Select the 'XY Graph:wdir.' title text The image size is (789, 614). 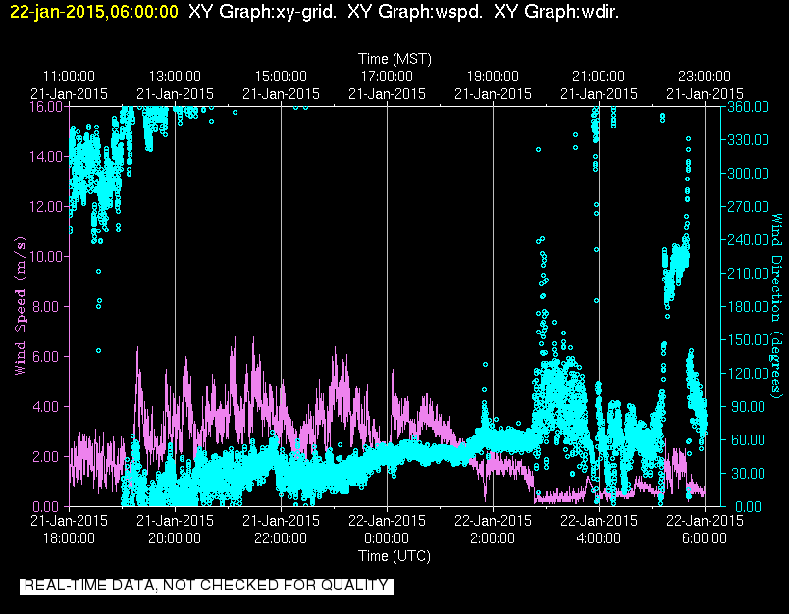click(556, 12)
